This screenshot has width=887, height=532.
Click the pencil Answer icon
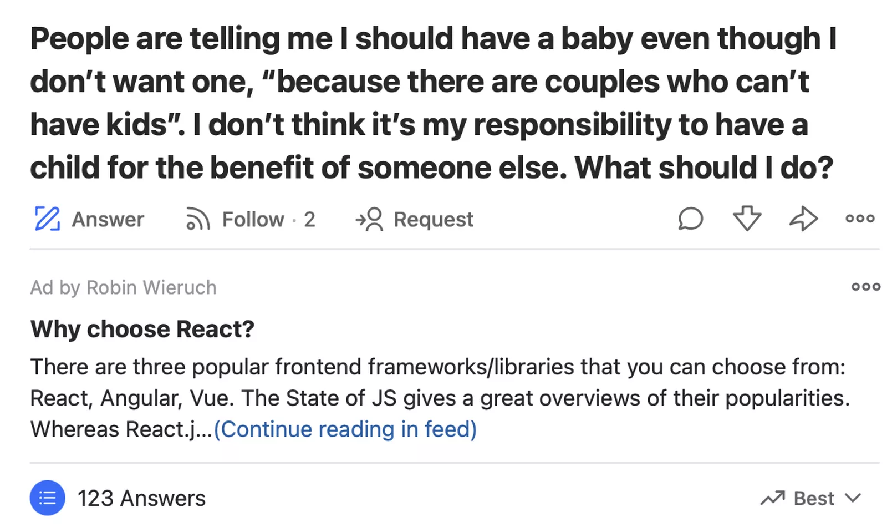coord(47,219)
